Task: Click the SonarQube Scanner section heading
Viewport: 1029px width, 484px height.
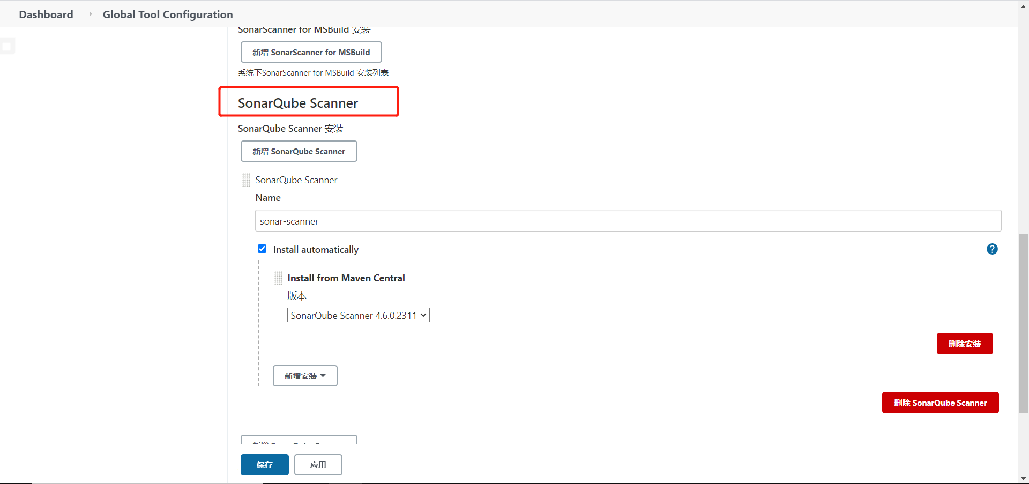Action: click(x=298, y=103)
